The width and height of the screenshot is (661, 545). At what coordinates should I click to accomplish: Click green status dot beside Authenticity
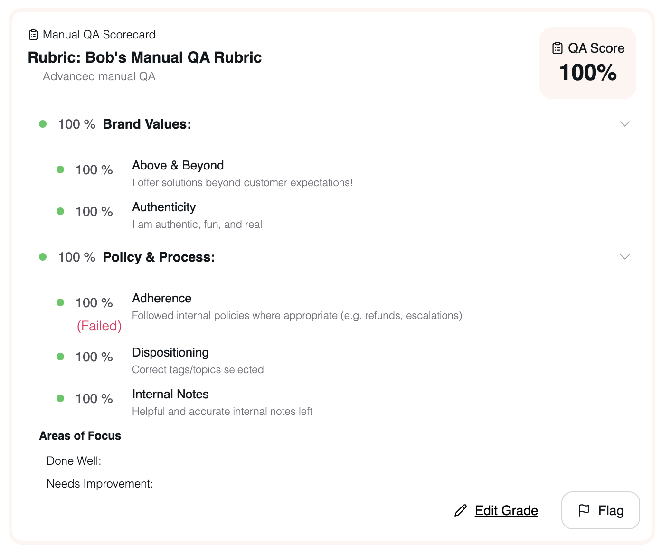(x=60, y=211)
